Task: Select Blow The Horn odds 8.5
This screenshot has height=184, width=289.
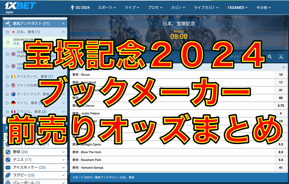Action: click(x=281, y=152)
